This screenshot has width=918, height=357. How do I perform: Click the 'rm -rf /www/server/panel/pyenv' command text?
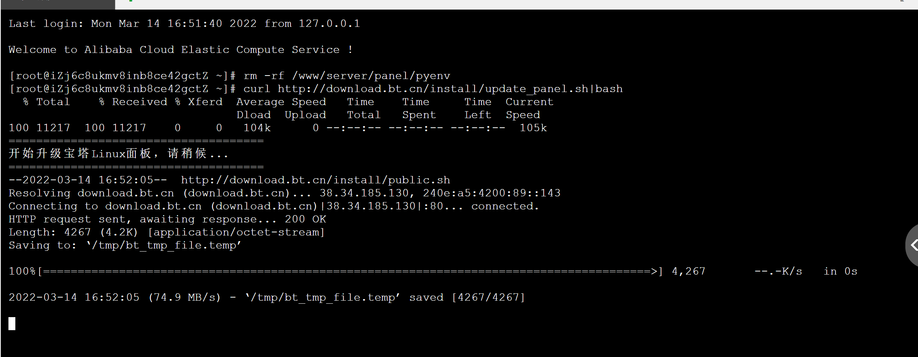tap(347, 76)
